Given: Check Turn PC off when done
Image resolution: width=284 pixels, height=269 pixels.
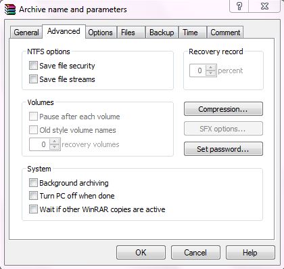Looking at the screenshot, I should [33, 196].
